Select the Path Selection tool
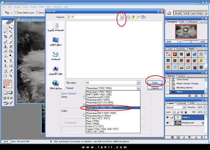Viewport: 210px width, 150px height. pos(5,61)
